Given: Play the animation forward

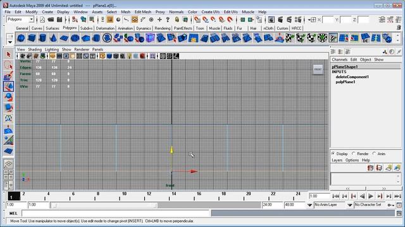Looking at the screenshot, I should tap(371, 196).
